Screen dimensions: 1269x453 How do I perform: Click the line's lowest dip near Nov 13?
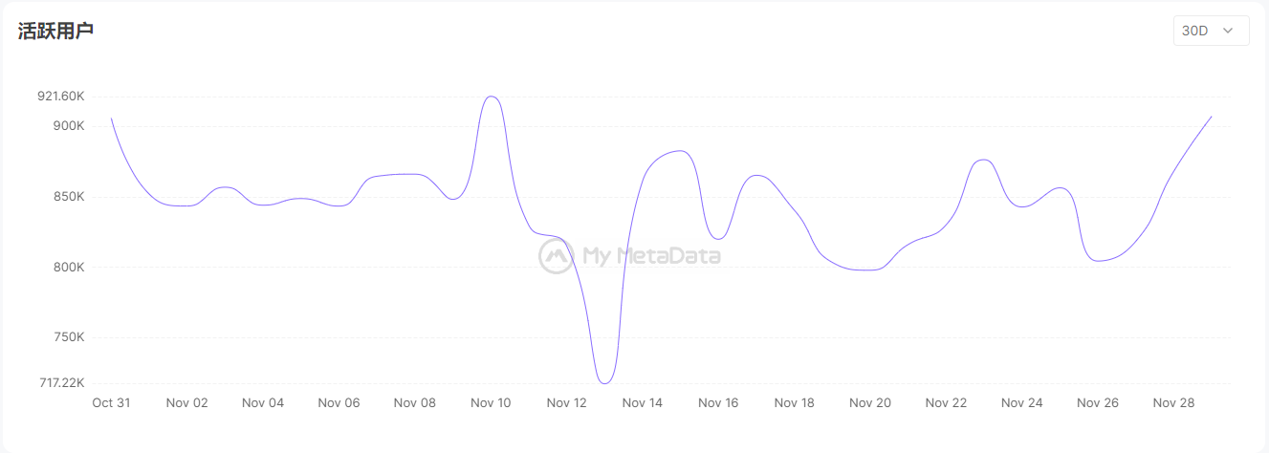tap(604, 383)
